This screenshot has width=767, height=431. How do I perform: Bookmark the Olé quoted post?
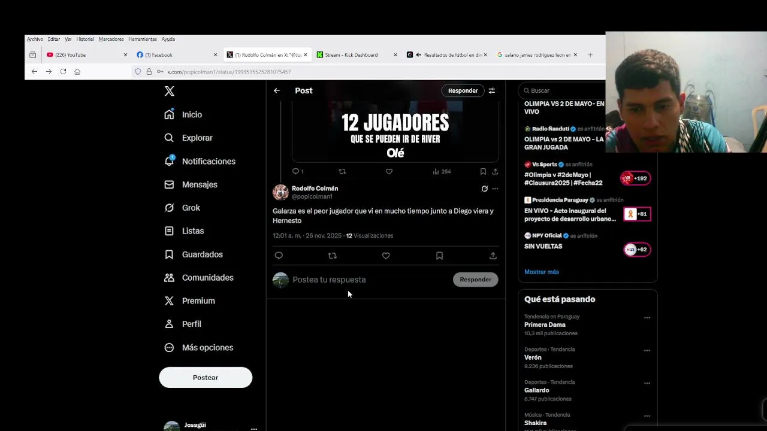coord(483,171)
